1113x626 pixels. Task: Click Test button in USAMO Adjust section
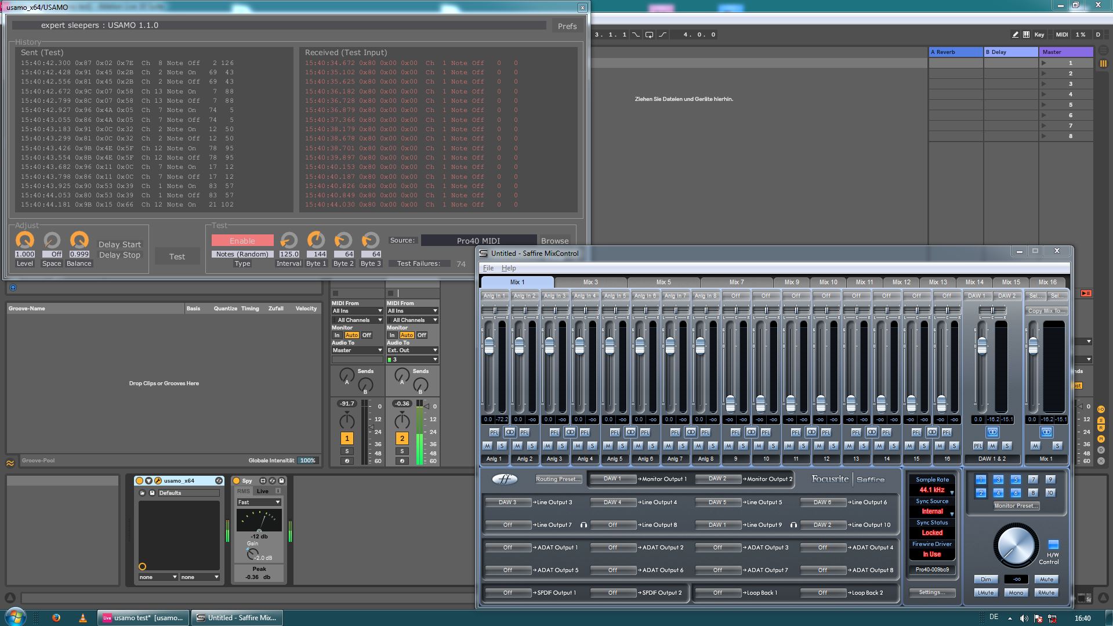click(x=177, y=256)
